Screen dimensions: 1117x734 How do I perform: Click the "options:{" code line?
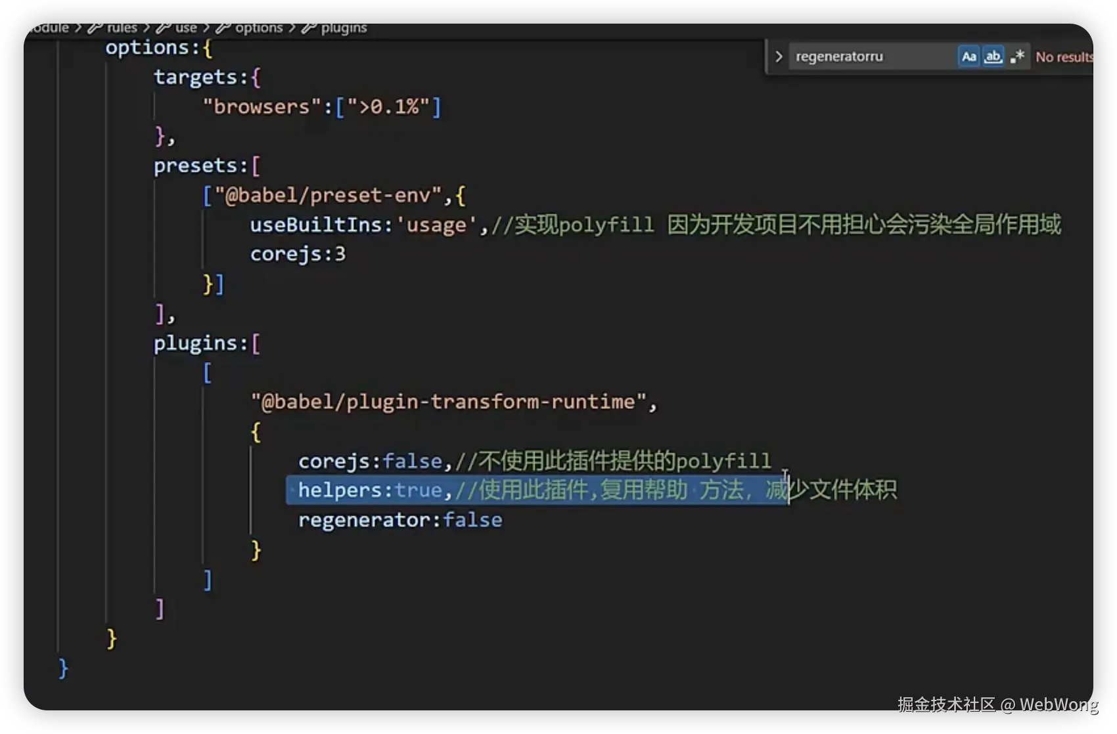click(159, 47)
